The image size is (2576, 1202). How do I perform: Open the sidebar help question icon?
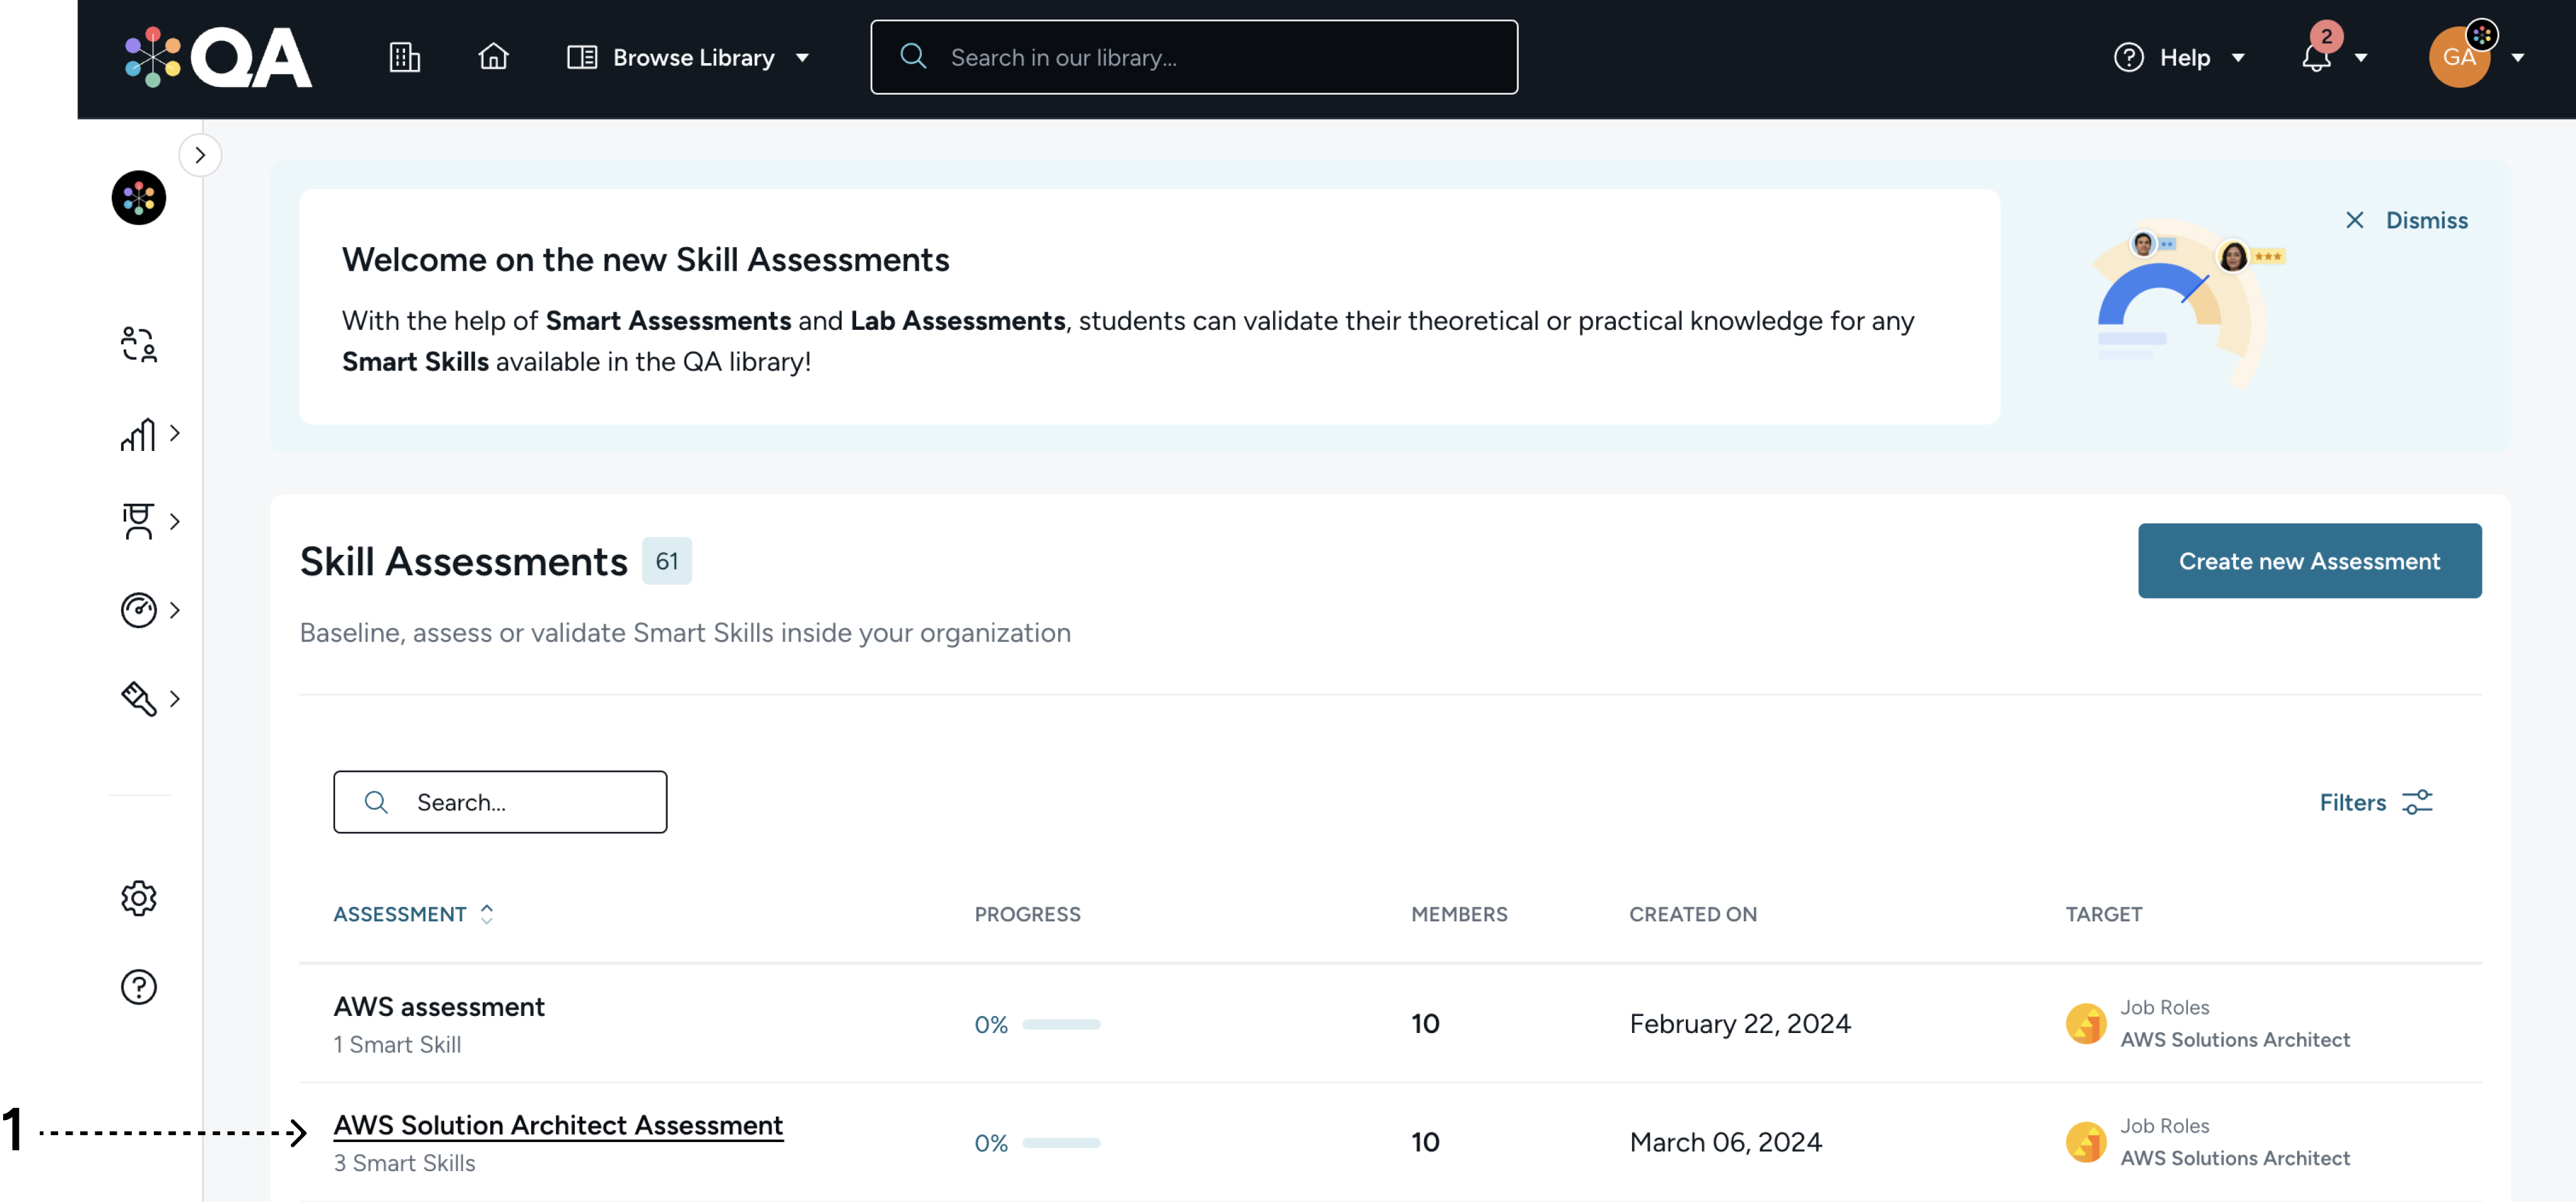(138, 987)
